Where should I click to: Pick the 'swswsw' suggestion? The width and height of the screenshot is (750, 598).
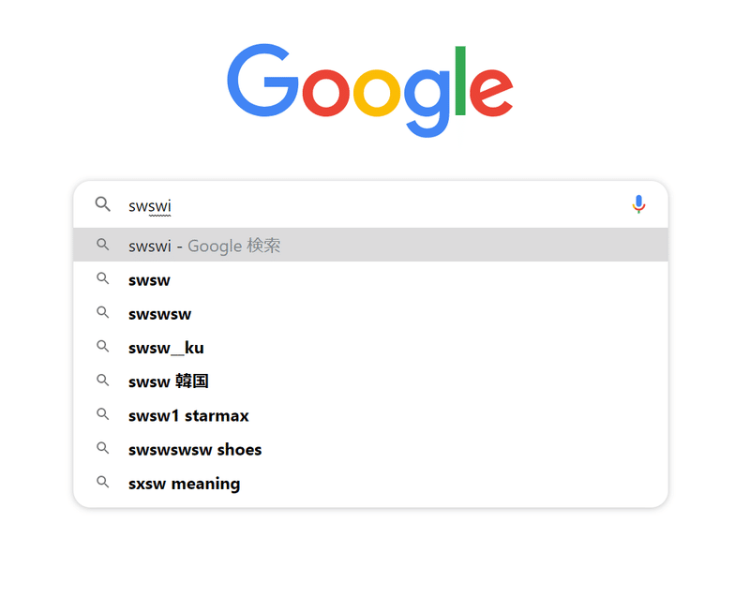tap(370, 313)
